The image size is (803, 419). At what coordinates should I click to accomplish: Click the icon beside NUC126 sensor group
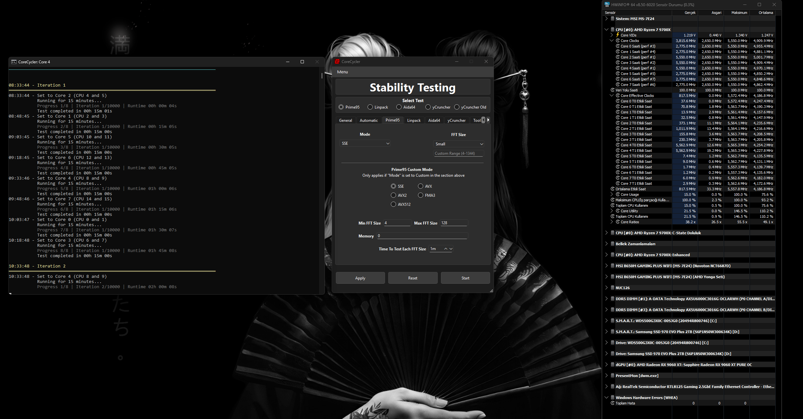point(612,288)
